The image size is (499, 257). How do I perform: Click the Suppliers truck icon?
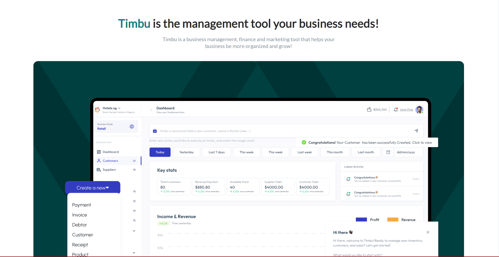point(99,170)
